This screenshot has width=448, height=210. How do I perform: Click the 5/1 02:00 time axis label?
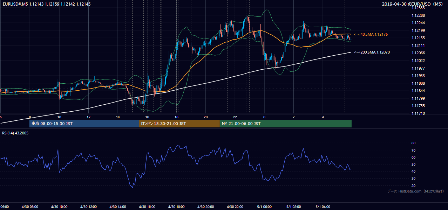coord(294,207)
